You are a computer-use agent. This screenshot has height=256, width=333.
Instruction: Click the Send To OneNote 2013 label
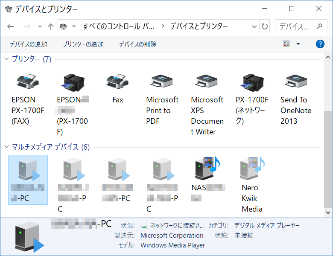[295, 111]
